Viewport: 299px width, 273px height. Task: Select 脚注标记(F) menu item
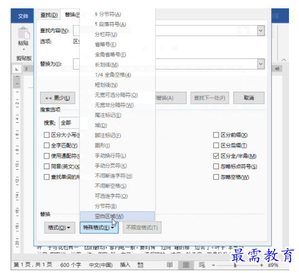click(117, 136)
